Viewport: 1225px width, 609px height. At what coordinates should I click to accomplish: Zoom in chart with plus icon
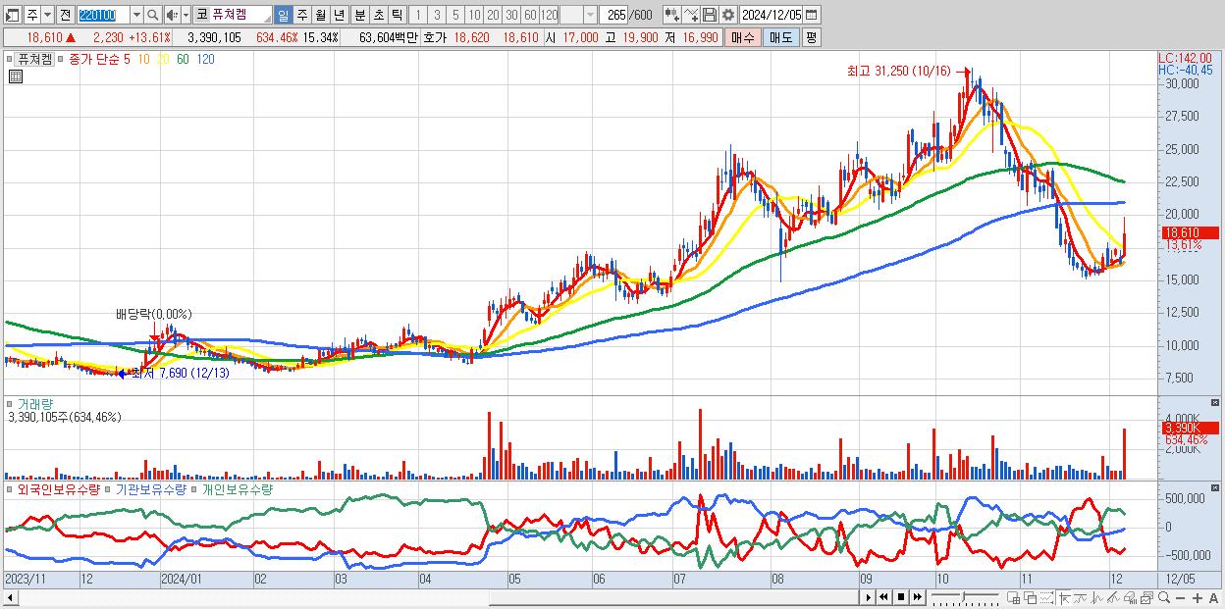1198,598
